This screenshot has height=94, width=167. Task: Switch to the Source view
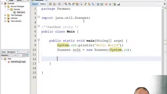(x=35, y=4)
